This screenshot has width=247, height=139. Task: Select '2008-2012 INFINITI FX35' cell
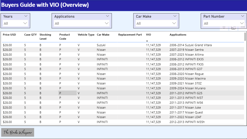click(187, 64)
